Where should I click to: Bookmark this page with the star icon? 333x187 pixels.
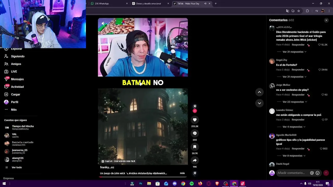299,11
